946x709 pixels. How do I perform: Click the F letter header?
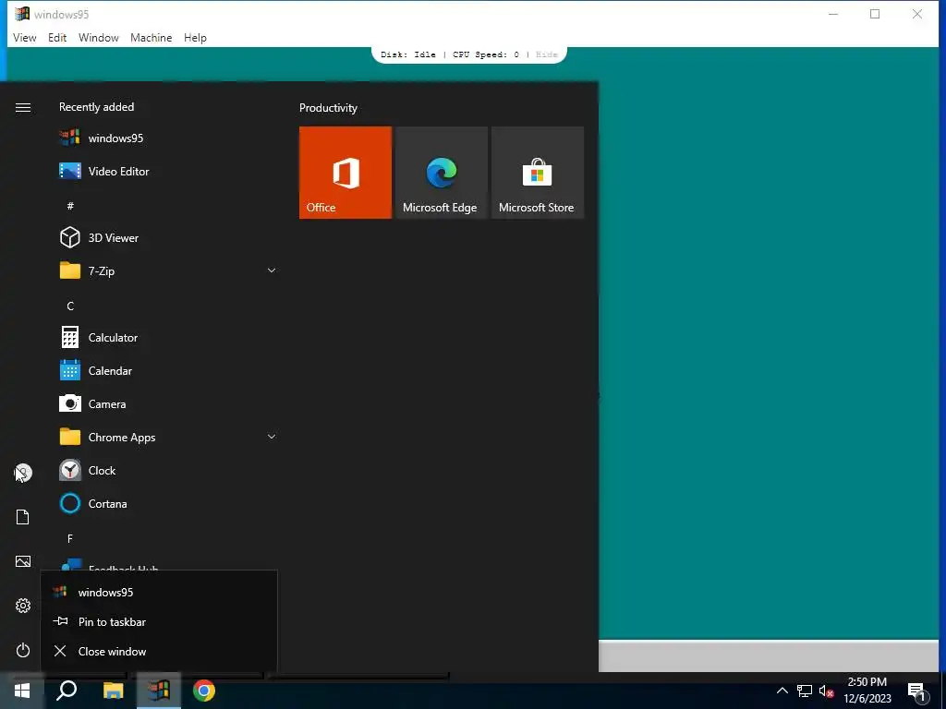coord(70,538)
